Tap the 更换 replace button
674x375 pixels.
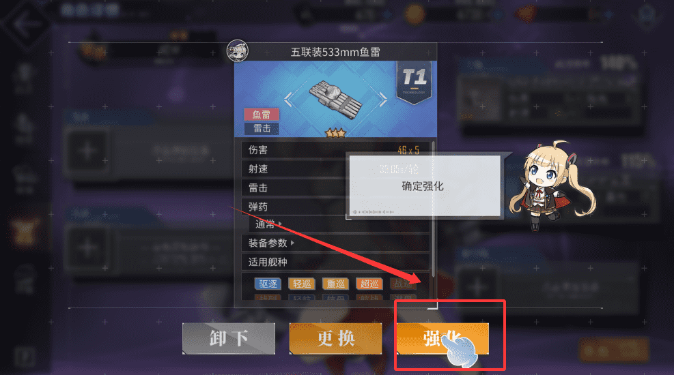335,339
